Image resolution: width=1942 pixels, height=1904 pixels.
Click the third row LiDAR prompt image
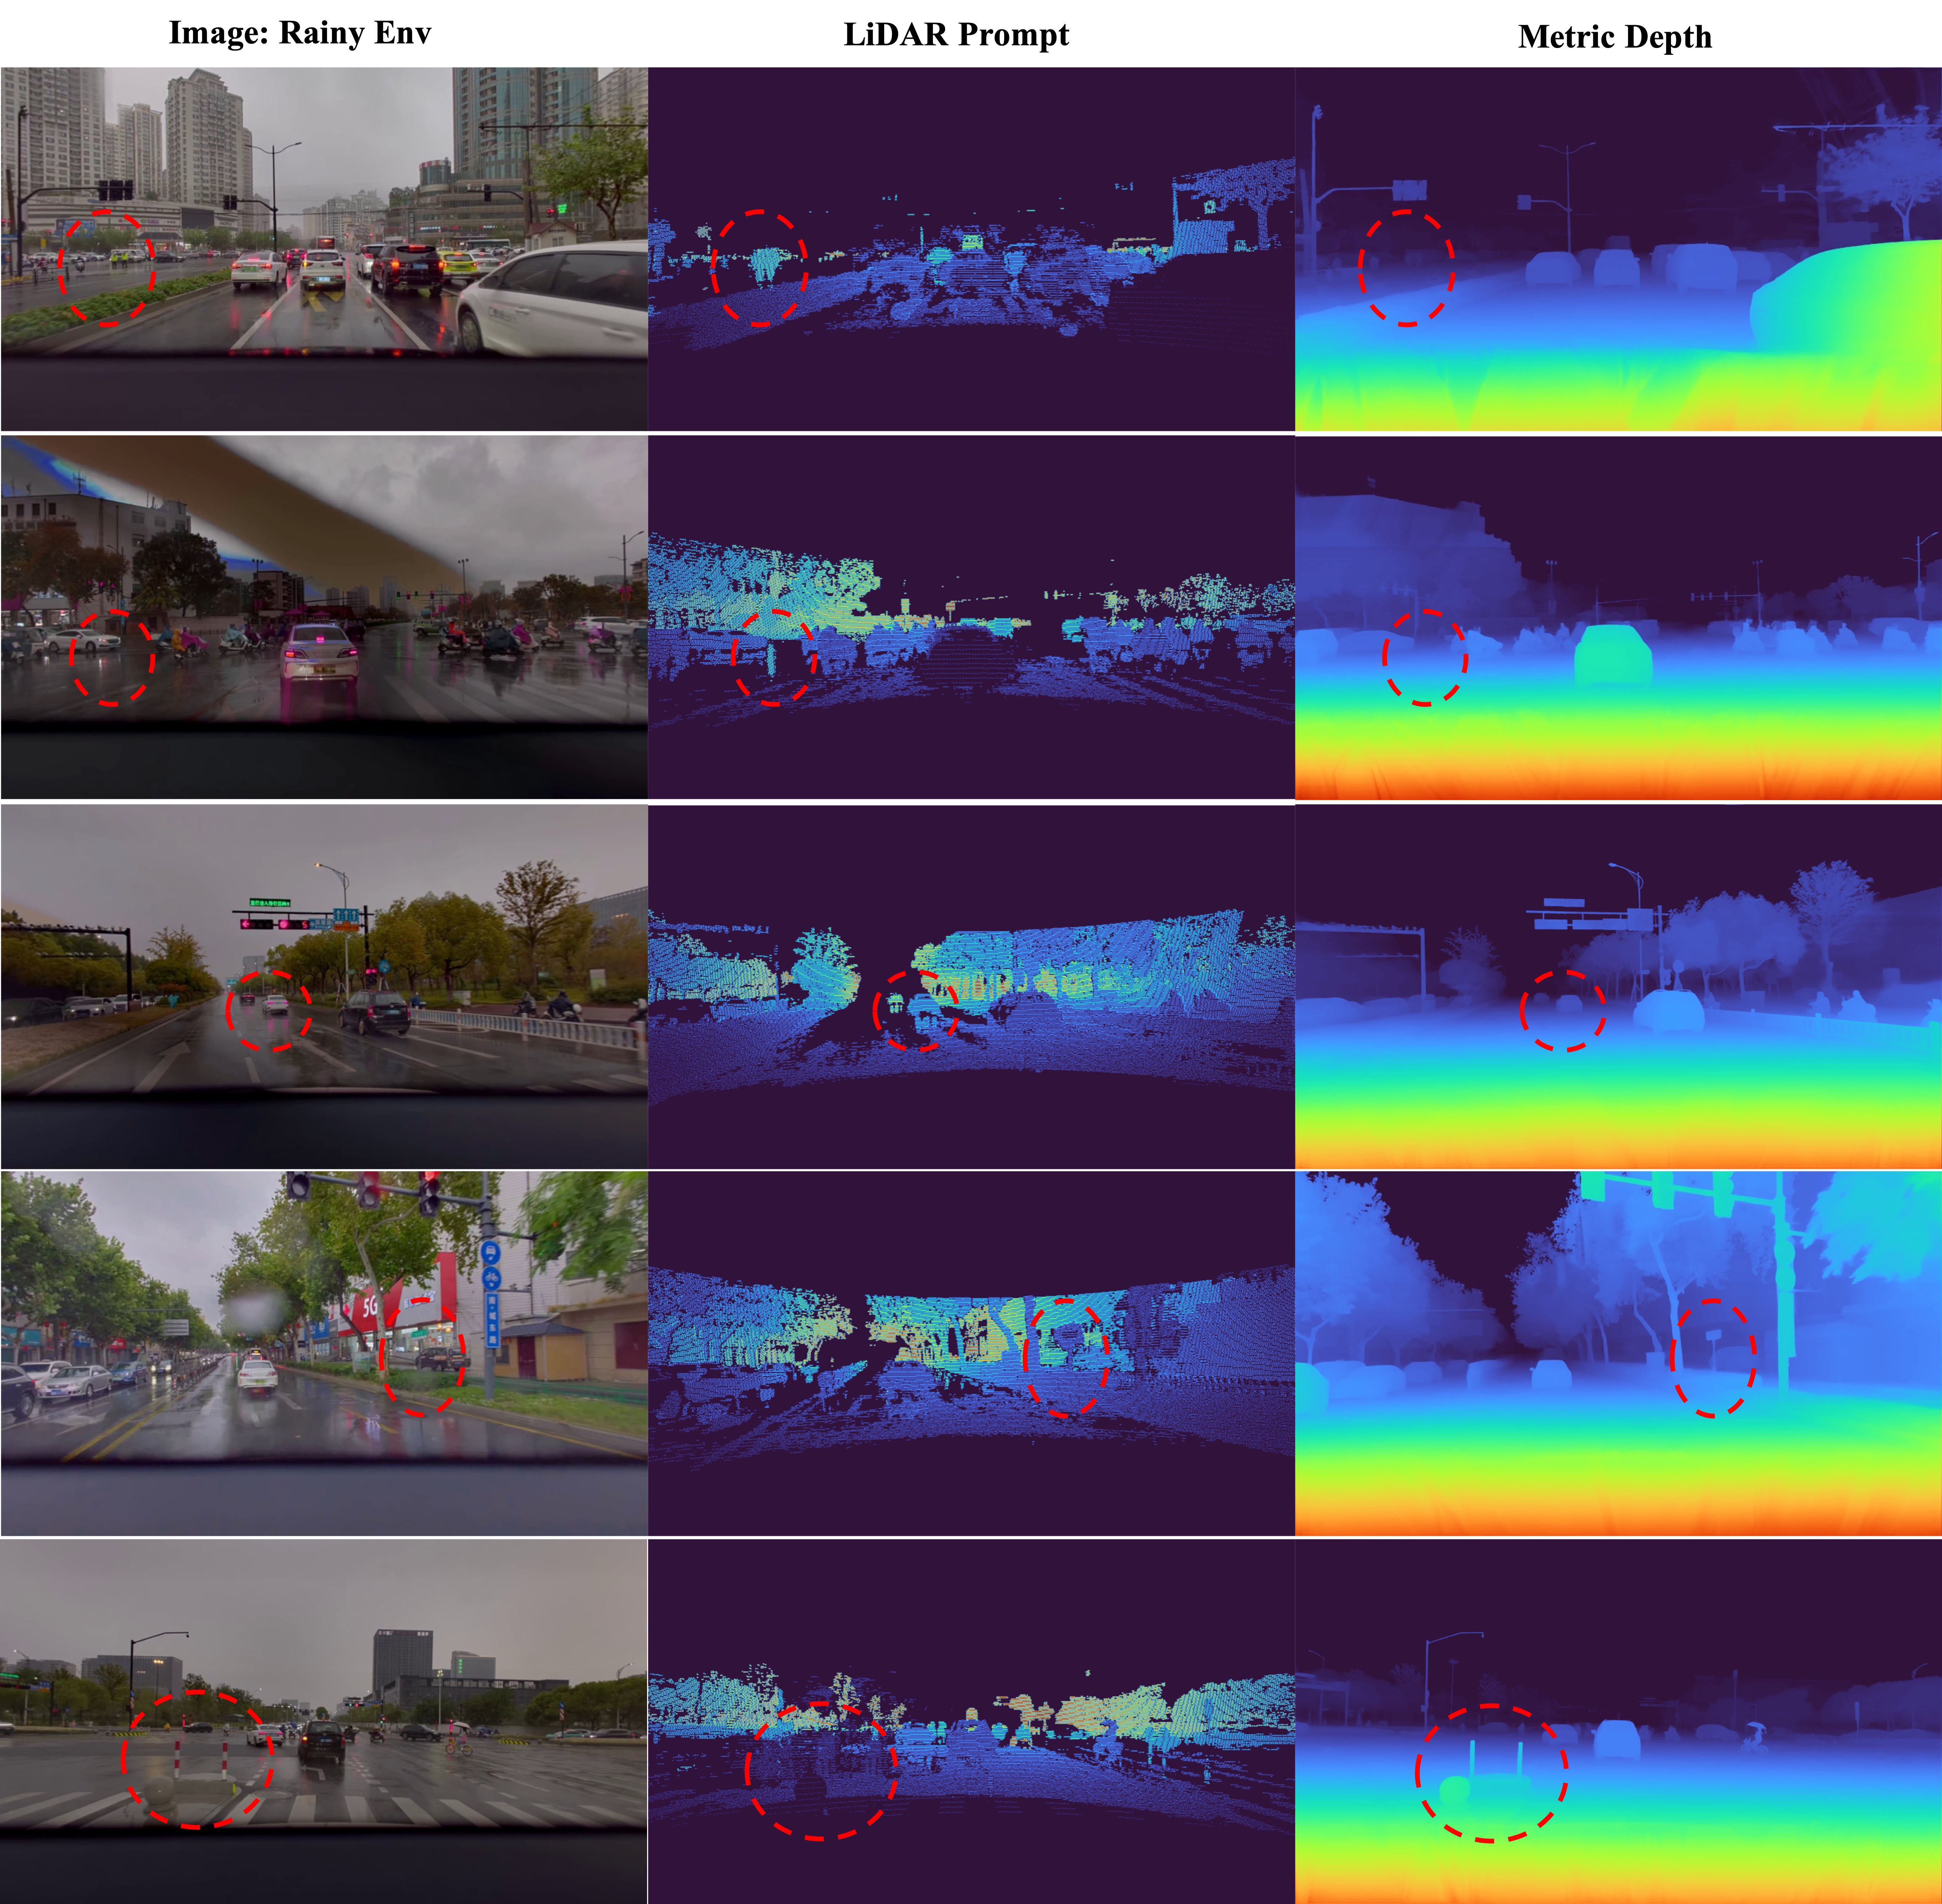coord(971,986)
